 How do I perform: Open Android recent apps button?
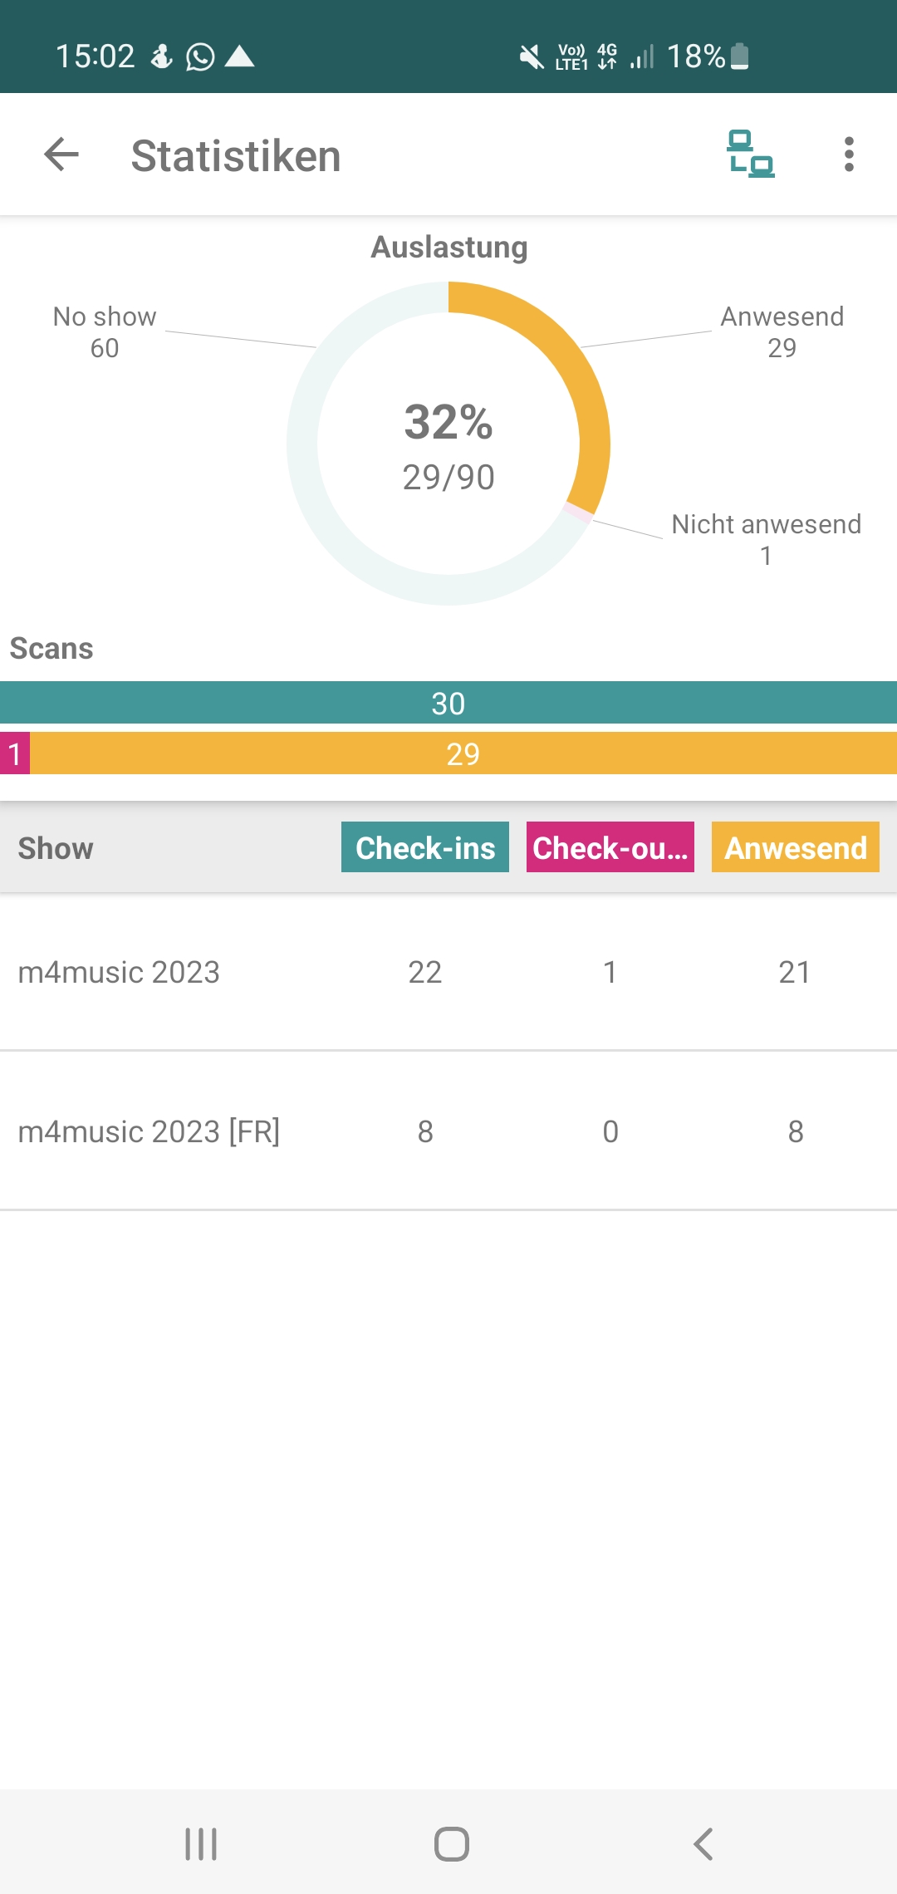(x=201, y=1844)
